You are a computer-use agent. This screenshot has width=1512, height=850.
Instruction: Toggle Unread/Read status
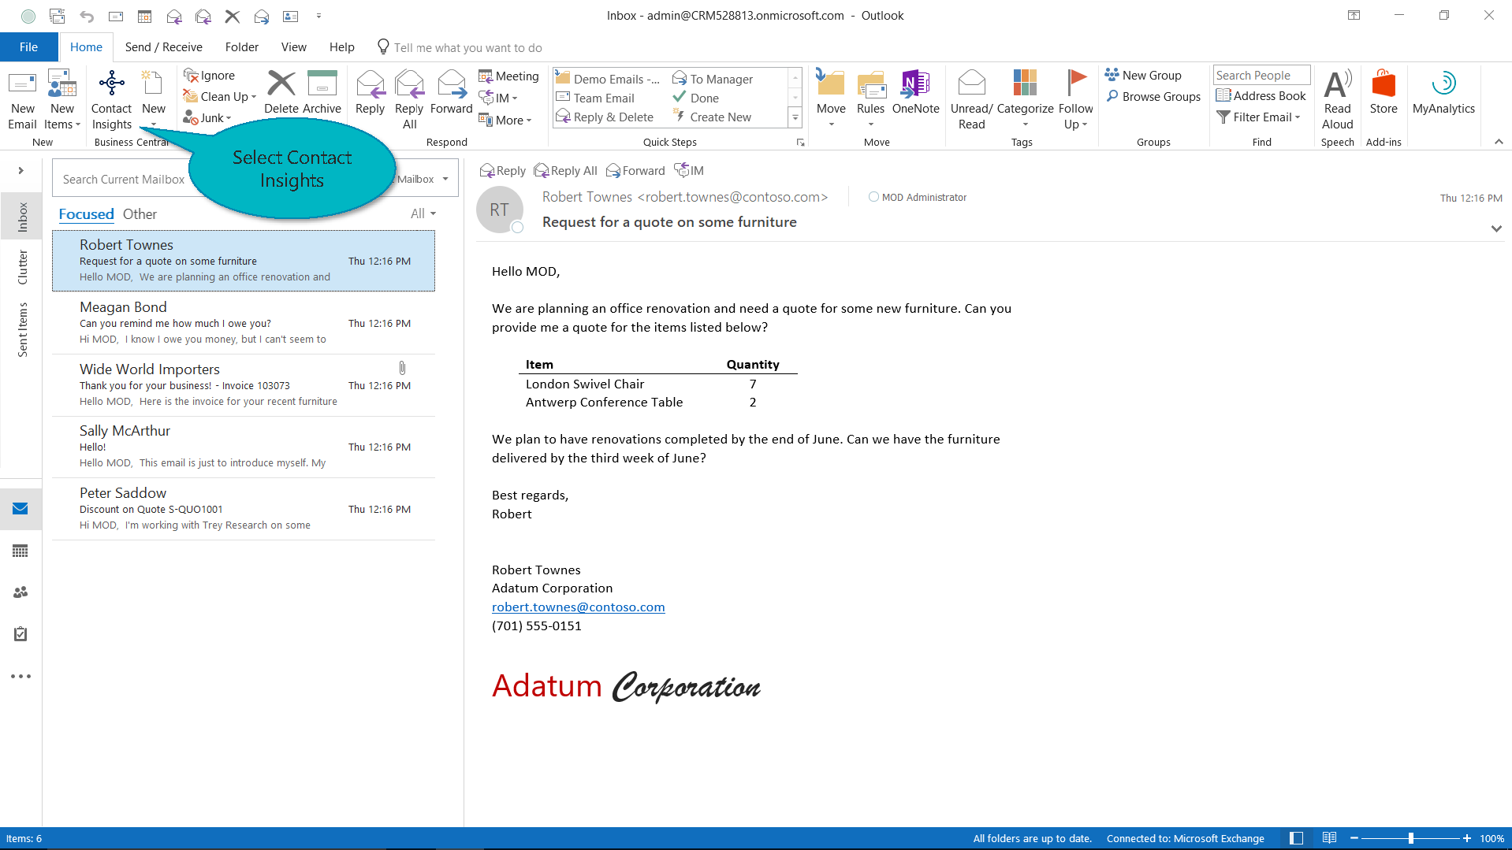click(x=971, y=100)
